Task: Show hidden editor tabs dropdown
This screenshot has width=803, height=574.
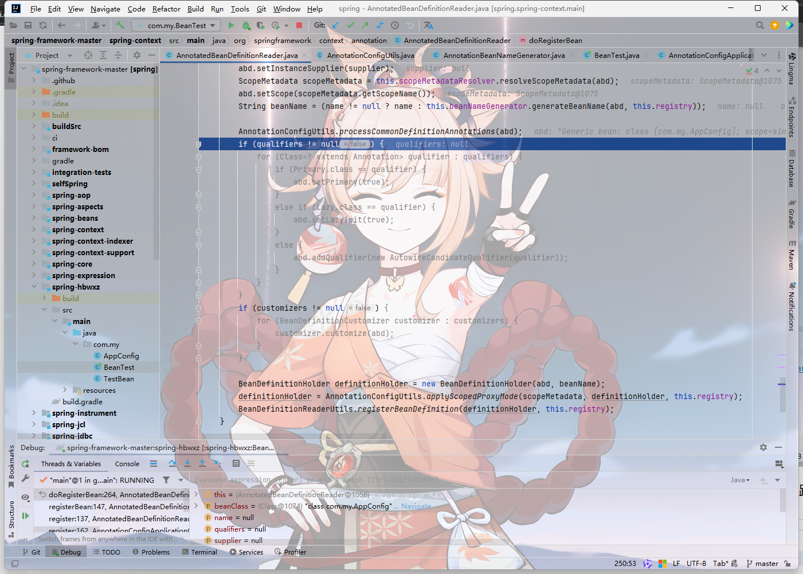Action: point(764,55)
